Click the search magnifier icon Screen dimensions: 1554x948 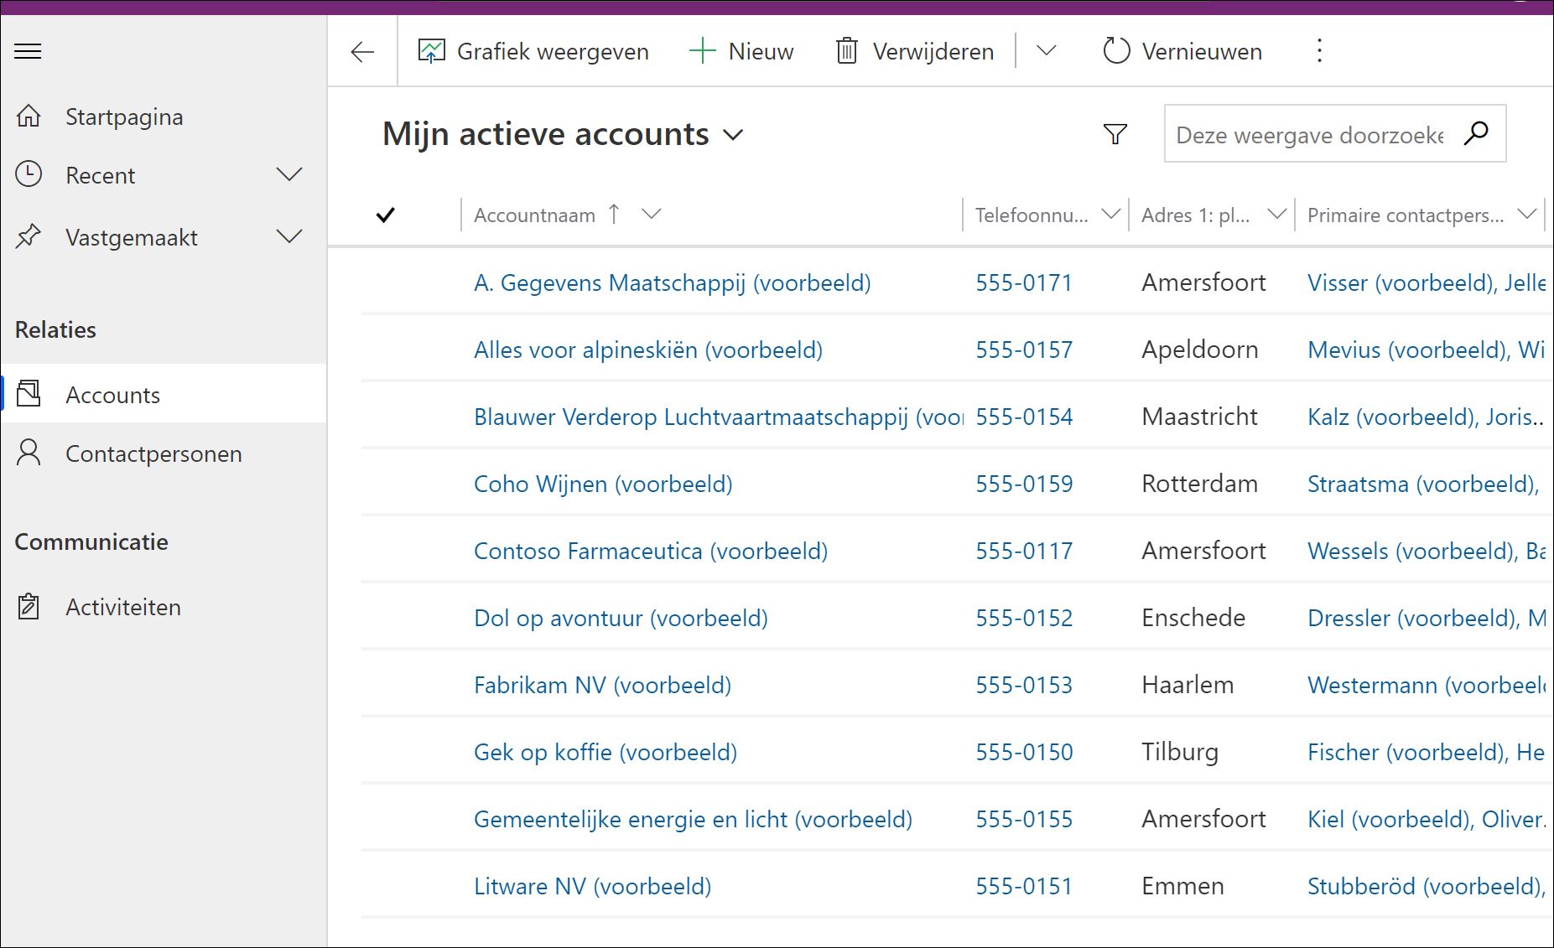(1477, 133)
